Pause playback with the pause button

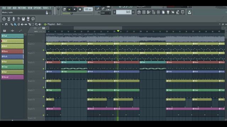pos(70,10)
